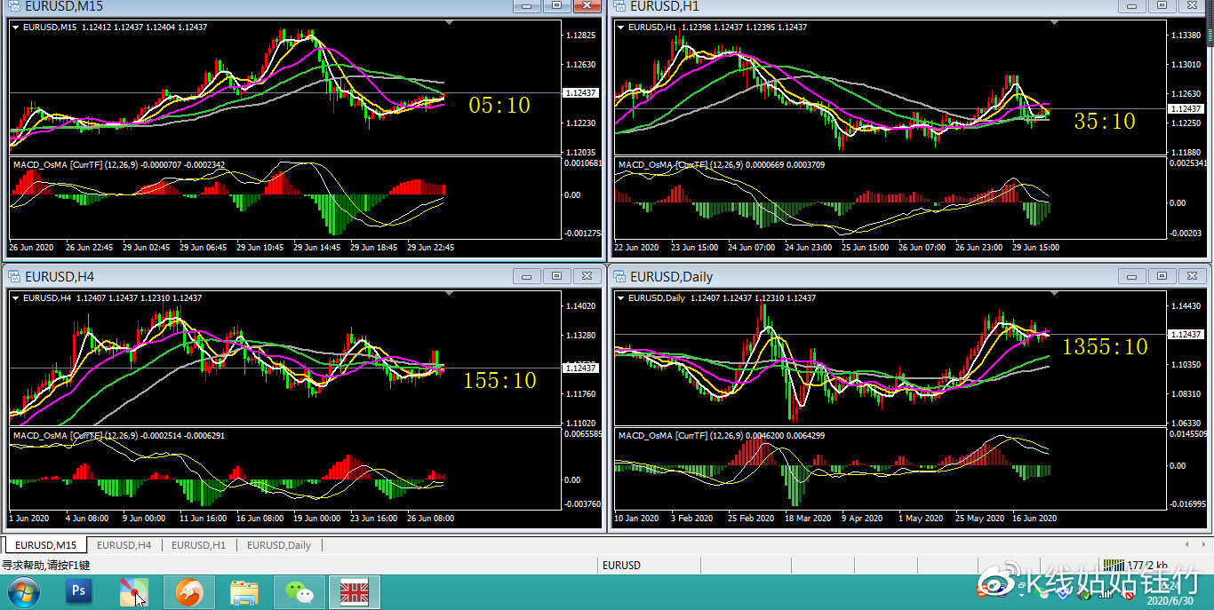Image resolution: width=1214 pixels, height=610 pixels.
Task: Minimize the EURUSD,H1 chart window
Action: point(1132,5)
